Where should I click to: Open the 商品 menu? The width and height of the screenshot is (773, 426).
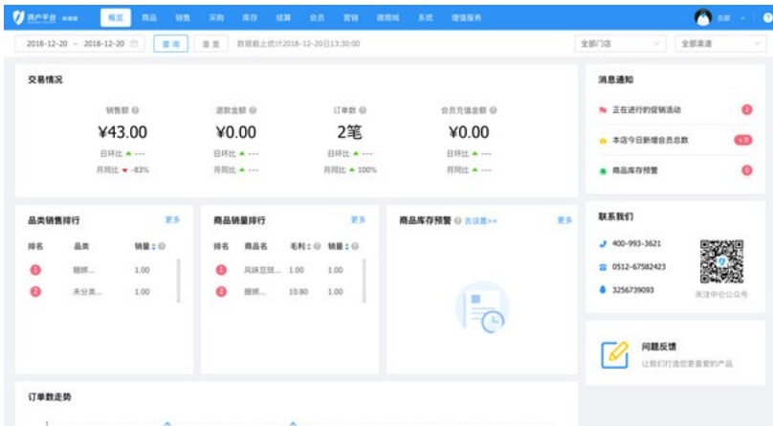click(x=149, y=17)
